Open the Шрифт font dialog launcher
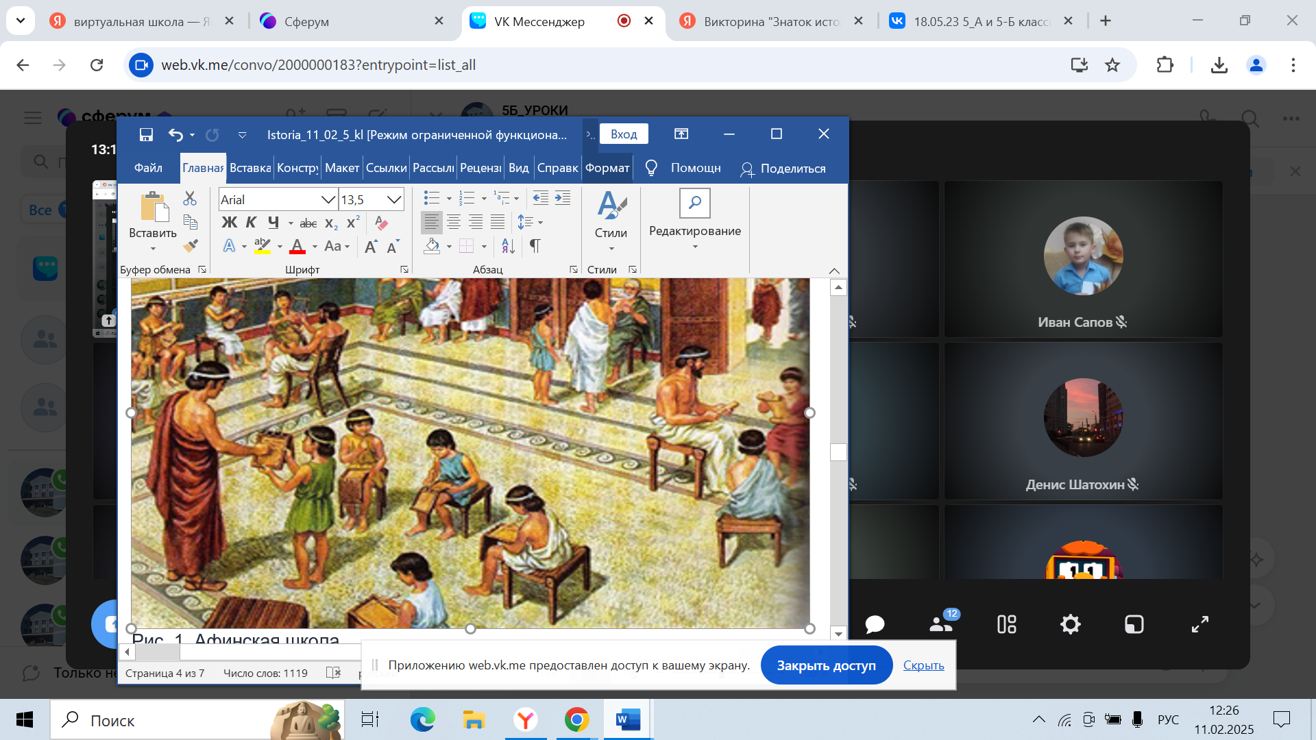 (x=404, y=270)
